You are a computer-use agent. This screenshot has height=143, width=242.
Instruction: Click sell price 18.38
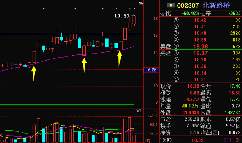click(200, 47)
